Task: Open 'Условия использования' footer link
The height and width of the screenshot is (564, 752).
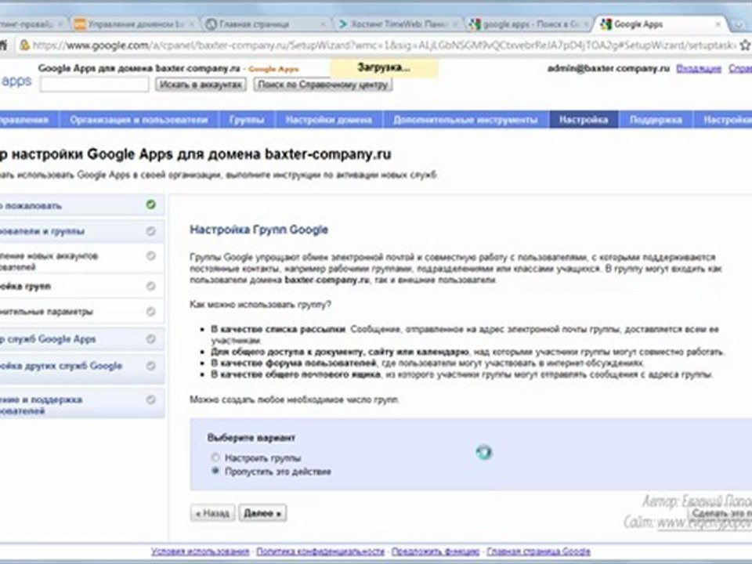Action: [200, 551]
